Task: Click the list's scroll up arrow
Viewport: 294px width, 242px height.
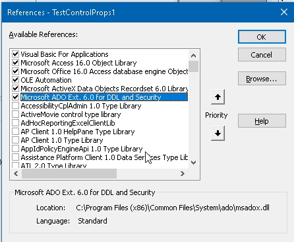Action: [193, 56]
